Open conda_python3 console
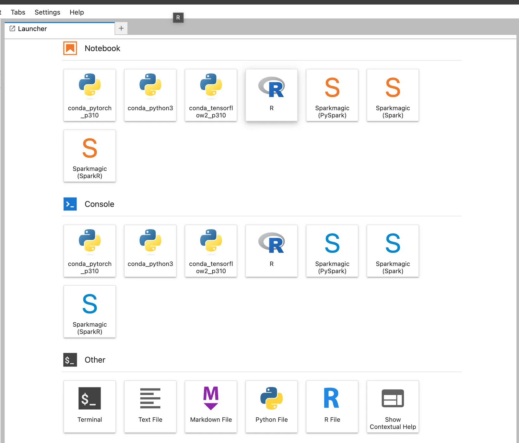Image resolution: width=519 pixels, height=443 pixels. (x=150, y=251)
